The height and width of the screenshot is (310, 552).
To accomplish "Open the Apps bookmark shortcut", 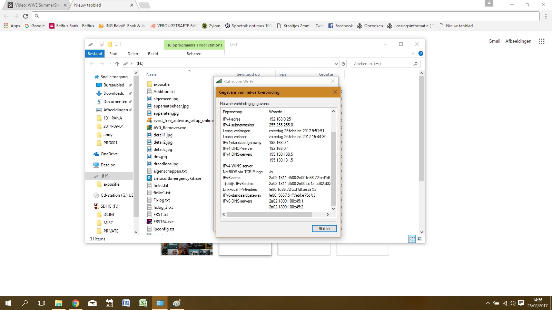I will coord(12,26).
